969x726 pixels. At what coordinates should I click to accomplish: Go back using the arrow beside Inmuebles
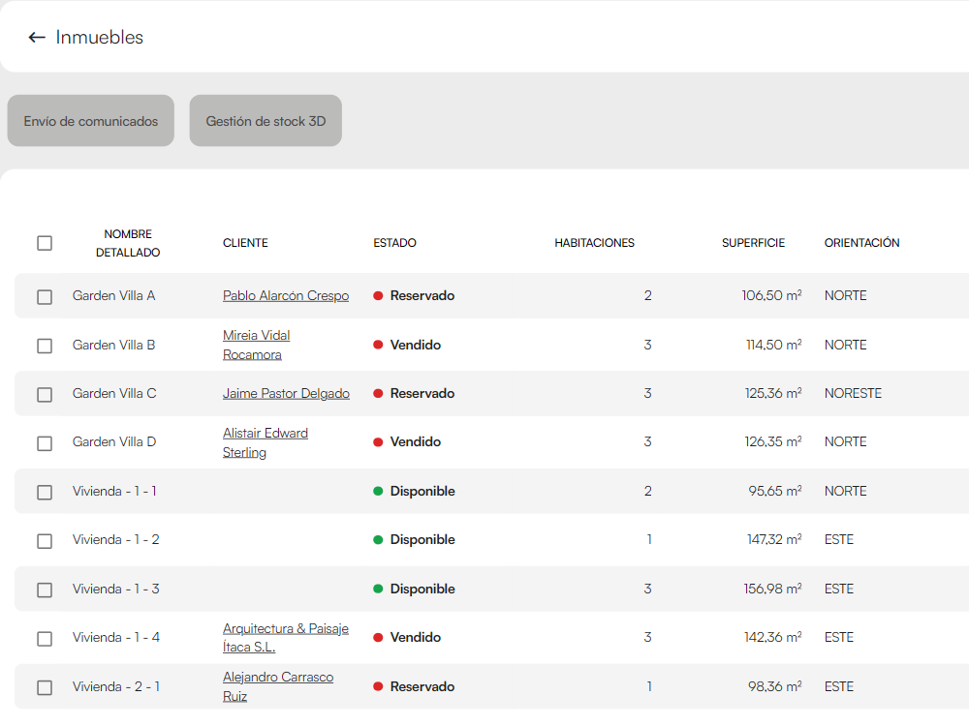click(x=37, y=38)
